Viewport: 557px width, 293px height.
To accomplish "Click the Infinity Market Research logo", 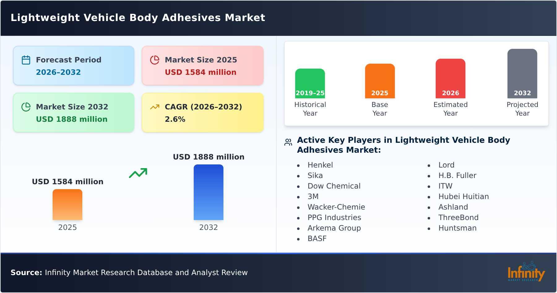I will point(526,271).
